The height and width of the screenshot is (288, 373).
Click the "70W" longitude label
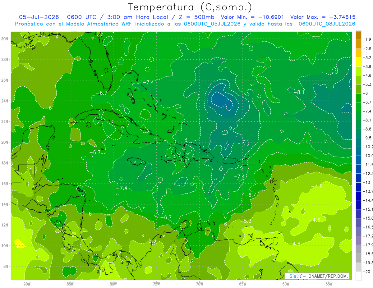(x=200, y=284)
